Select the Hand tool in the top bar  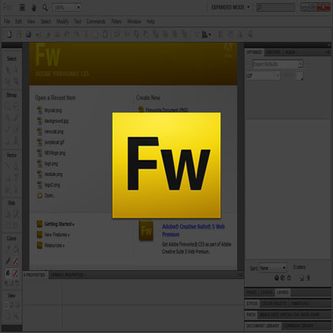(34, 8)
